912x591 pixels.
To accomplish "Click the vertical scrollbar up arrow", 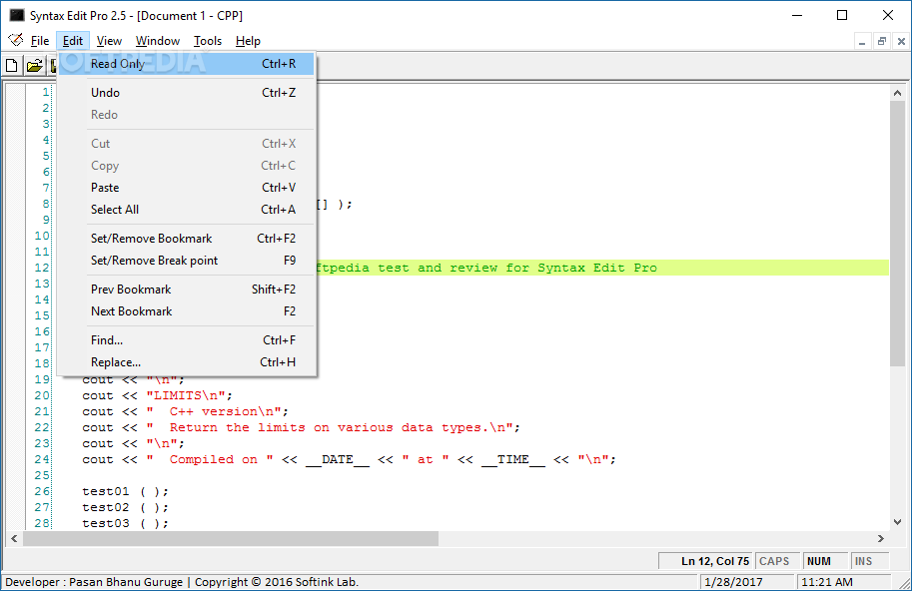I will tap(897, 93).
